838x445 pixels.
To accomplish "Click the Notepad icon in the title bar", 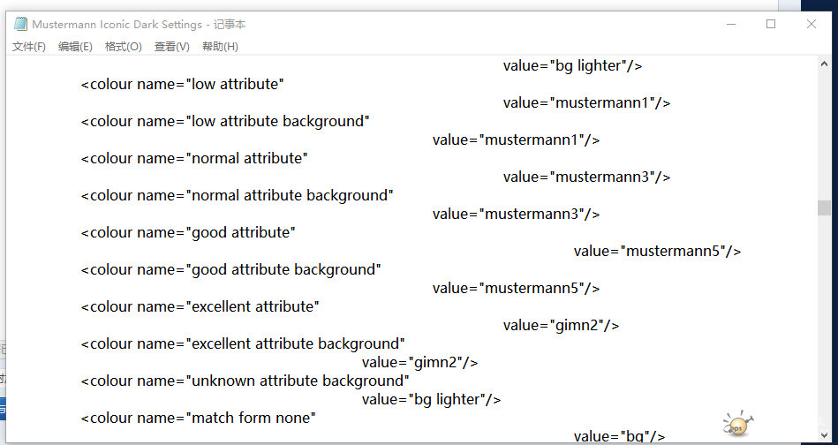I will click(x=20, y=25).
